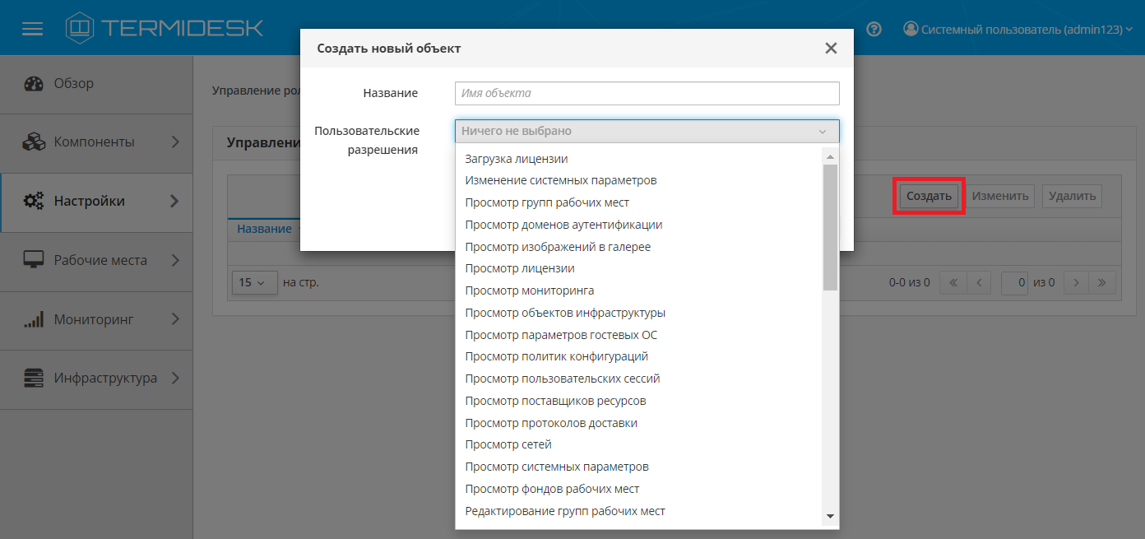Click the Мониторинг signal bars icon

(x=34, y=319)
